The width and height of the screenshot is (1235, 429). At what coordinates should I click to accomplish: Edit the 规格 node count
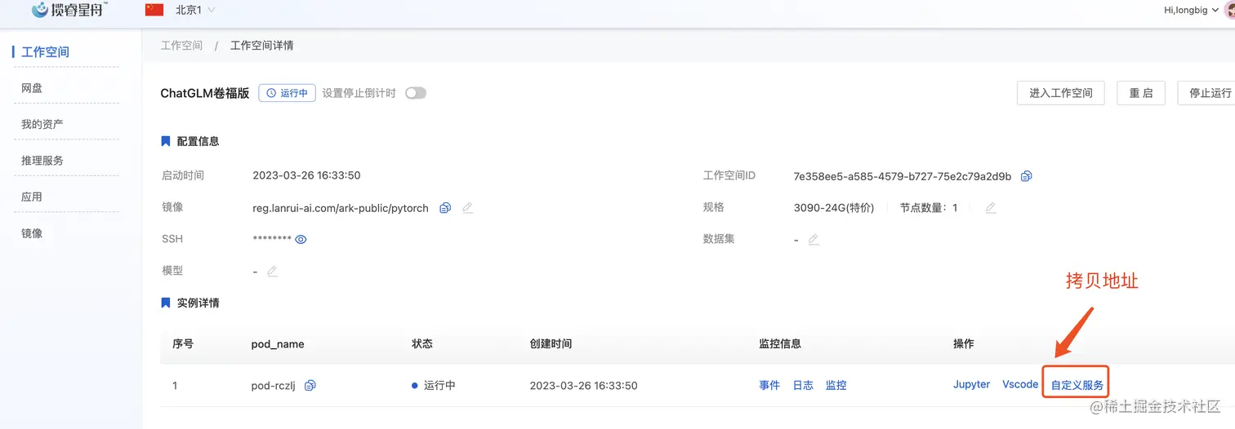pos(990,208)
